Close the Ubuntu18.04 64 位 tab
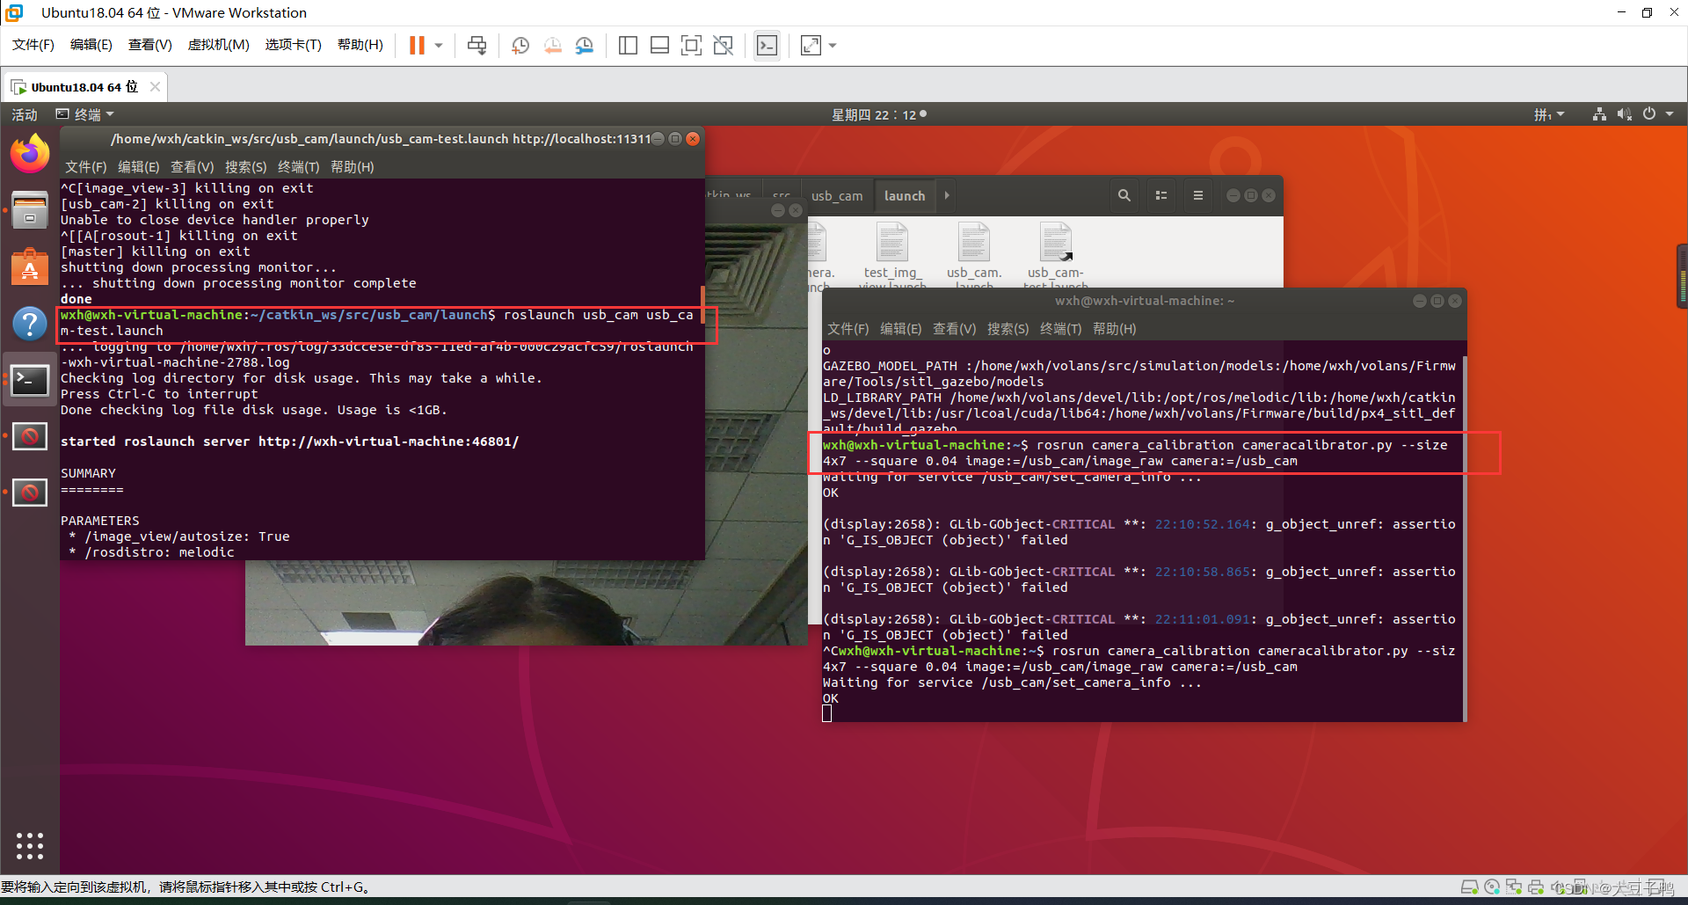 pyautogui.click(x=155, y=86)
